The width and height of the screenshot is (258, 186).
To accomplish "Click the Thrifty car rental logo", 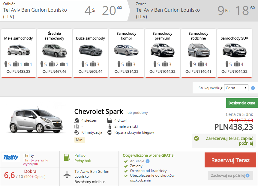I will pyautogui.click(x=11, y=158).
